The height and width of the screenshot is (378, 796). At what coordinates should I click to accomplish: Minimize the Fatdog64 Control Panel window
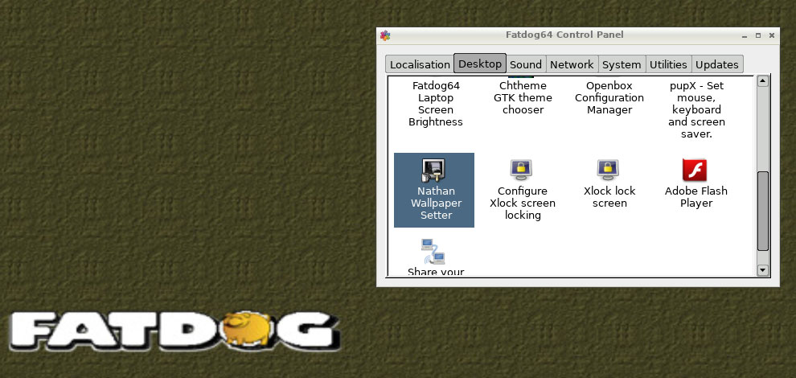(745, 35)
